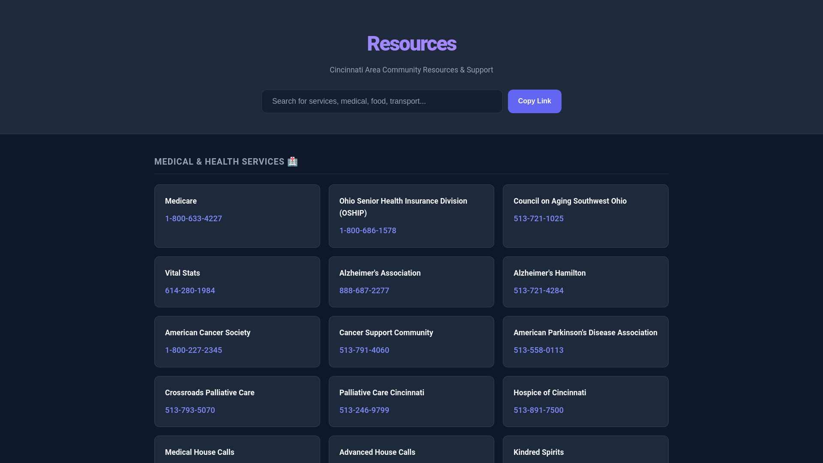This screenshot has width=823, height=463.
Task: Select Council on Aging Southwest Ohio title
Action: coord(570,201)
